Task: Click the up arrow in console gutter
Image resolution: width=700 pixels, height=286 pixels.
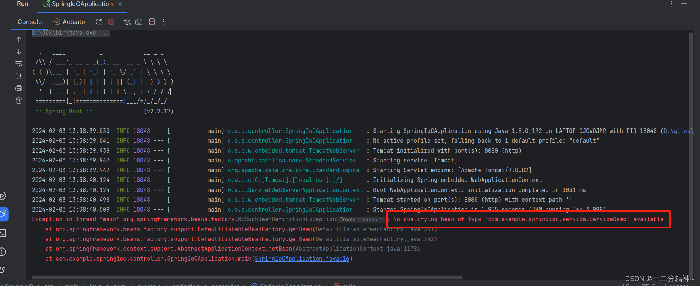Action: pos(19,39)
